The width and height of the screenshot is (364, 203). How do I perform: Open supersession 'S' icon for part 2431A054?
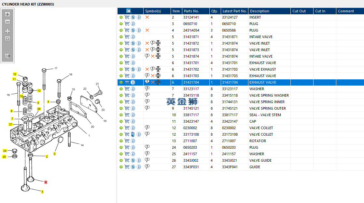(133, 30)
